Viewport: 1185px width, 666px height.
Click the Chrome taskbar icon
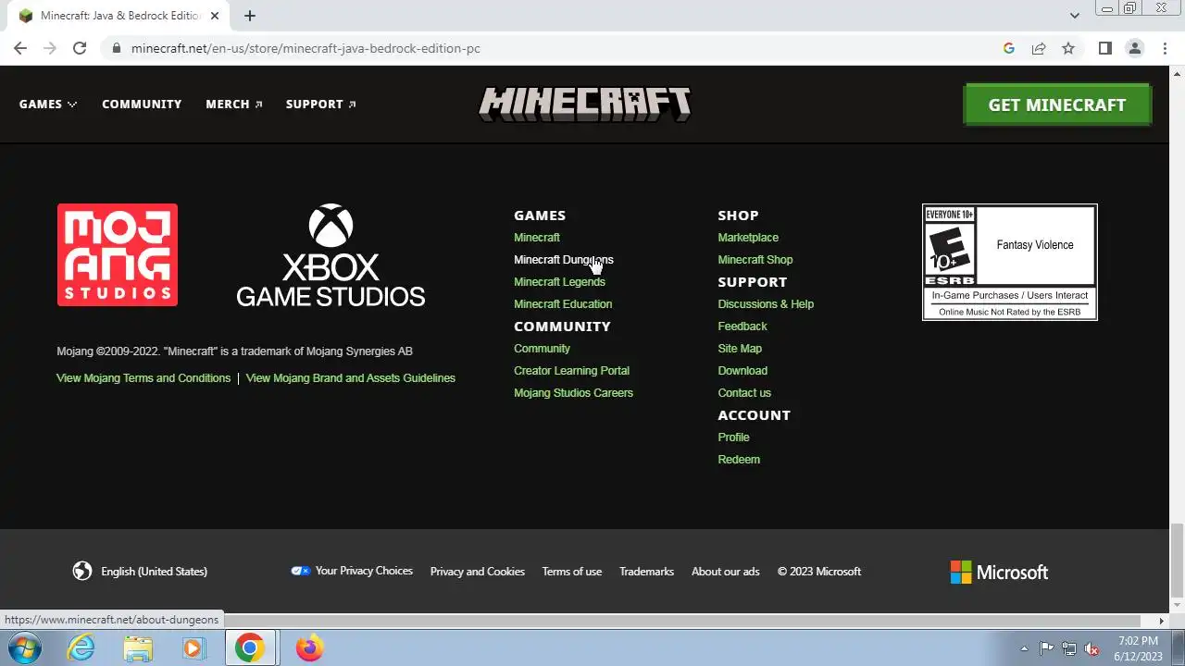(x=249, y=647)
